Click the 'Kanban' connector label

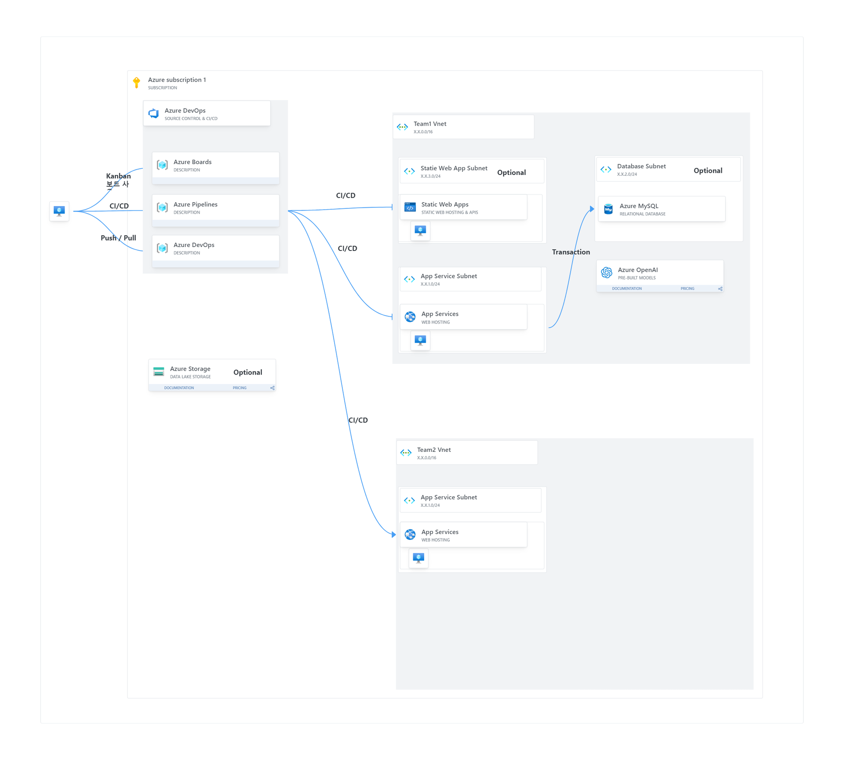click(119, 176)
